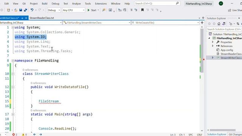
Task: Collapse the StreamWriterClass class block
Action: tap(13, 74)
